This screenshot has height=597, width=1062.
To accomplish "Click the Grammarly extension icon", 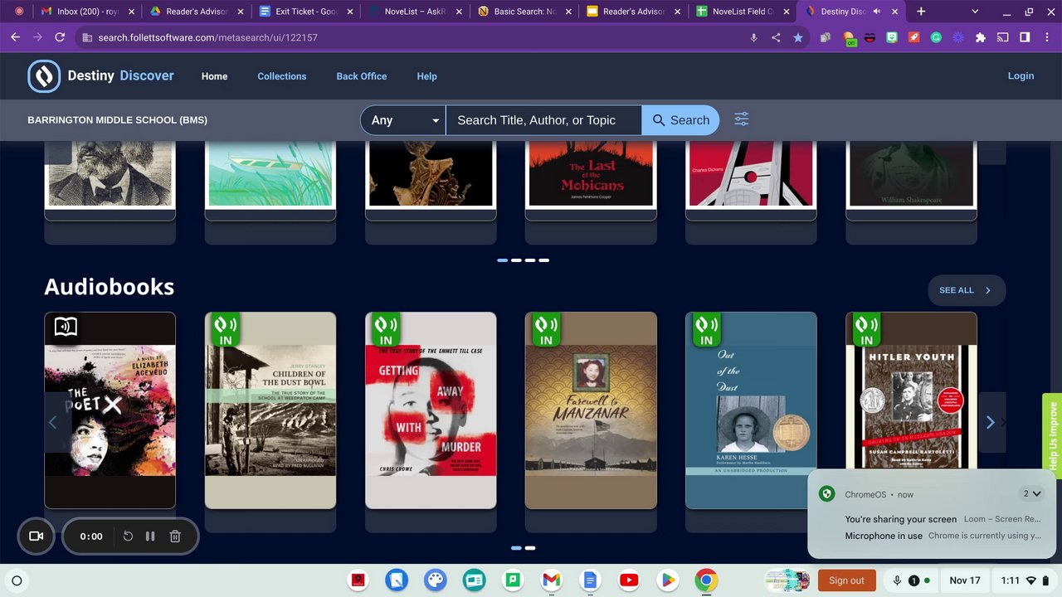I will [x=936, y=37].
